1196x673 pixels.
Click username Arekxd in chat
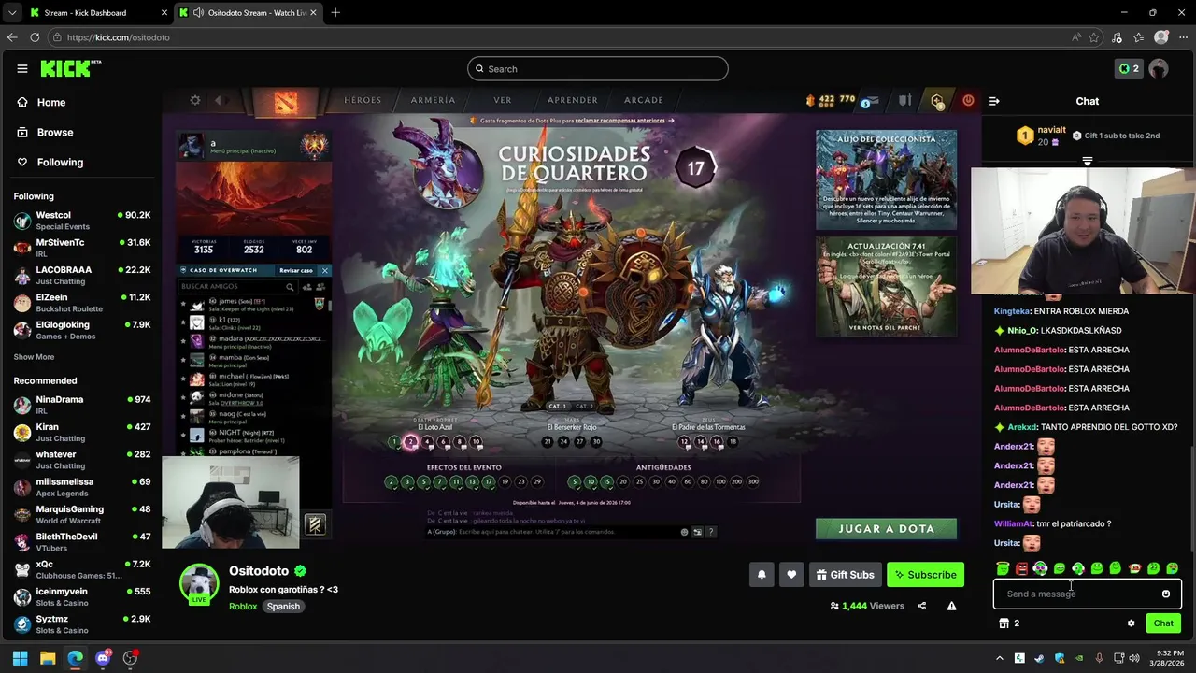tap(1022, 427)
